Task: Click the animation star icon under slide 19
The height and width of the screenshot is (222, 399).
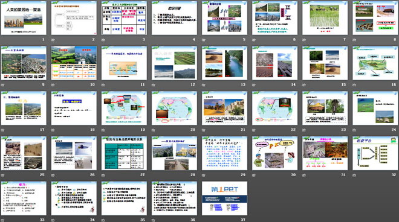Action: click(x=103, y=130)
